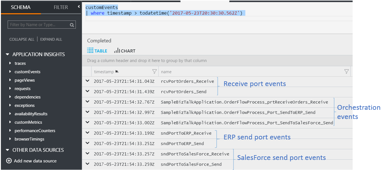Screen dimensions: 383x170
Task: Expand the rcvPortOrders_Send row
Action: [87, 91]
